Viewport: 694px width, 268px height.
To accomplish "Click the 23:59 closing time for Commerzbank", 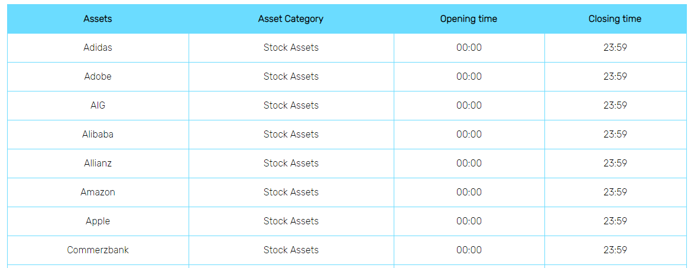I will click(615, 250).
